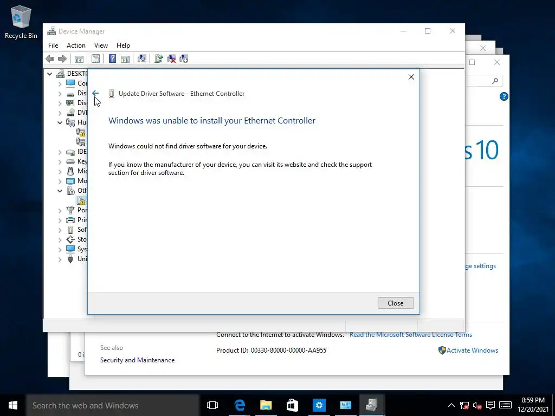
Task: Select the first HID device with warning icon
Action: tap(81, 132)
